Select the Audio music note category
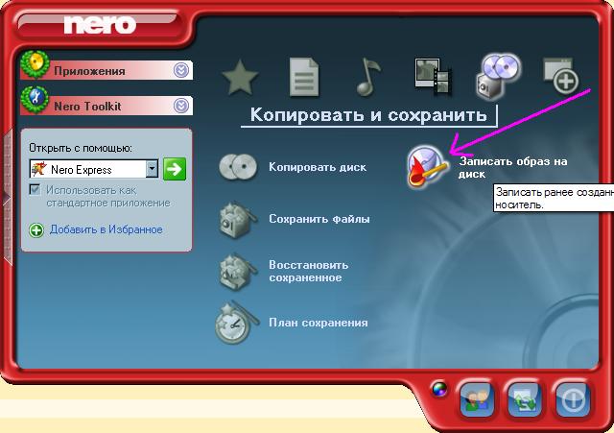The width and height of the screenshot is (614, 433). [368, 77]
